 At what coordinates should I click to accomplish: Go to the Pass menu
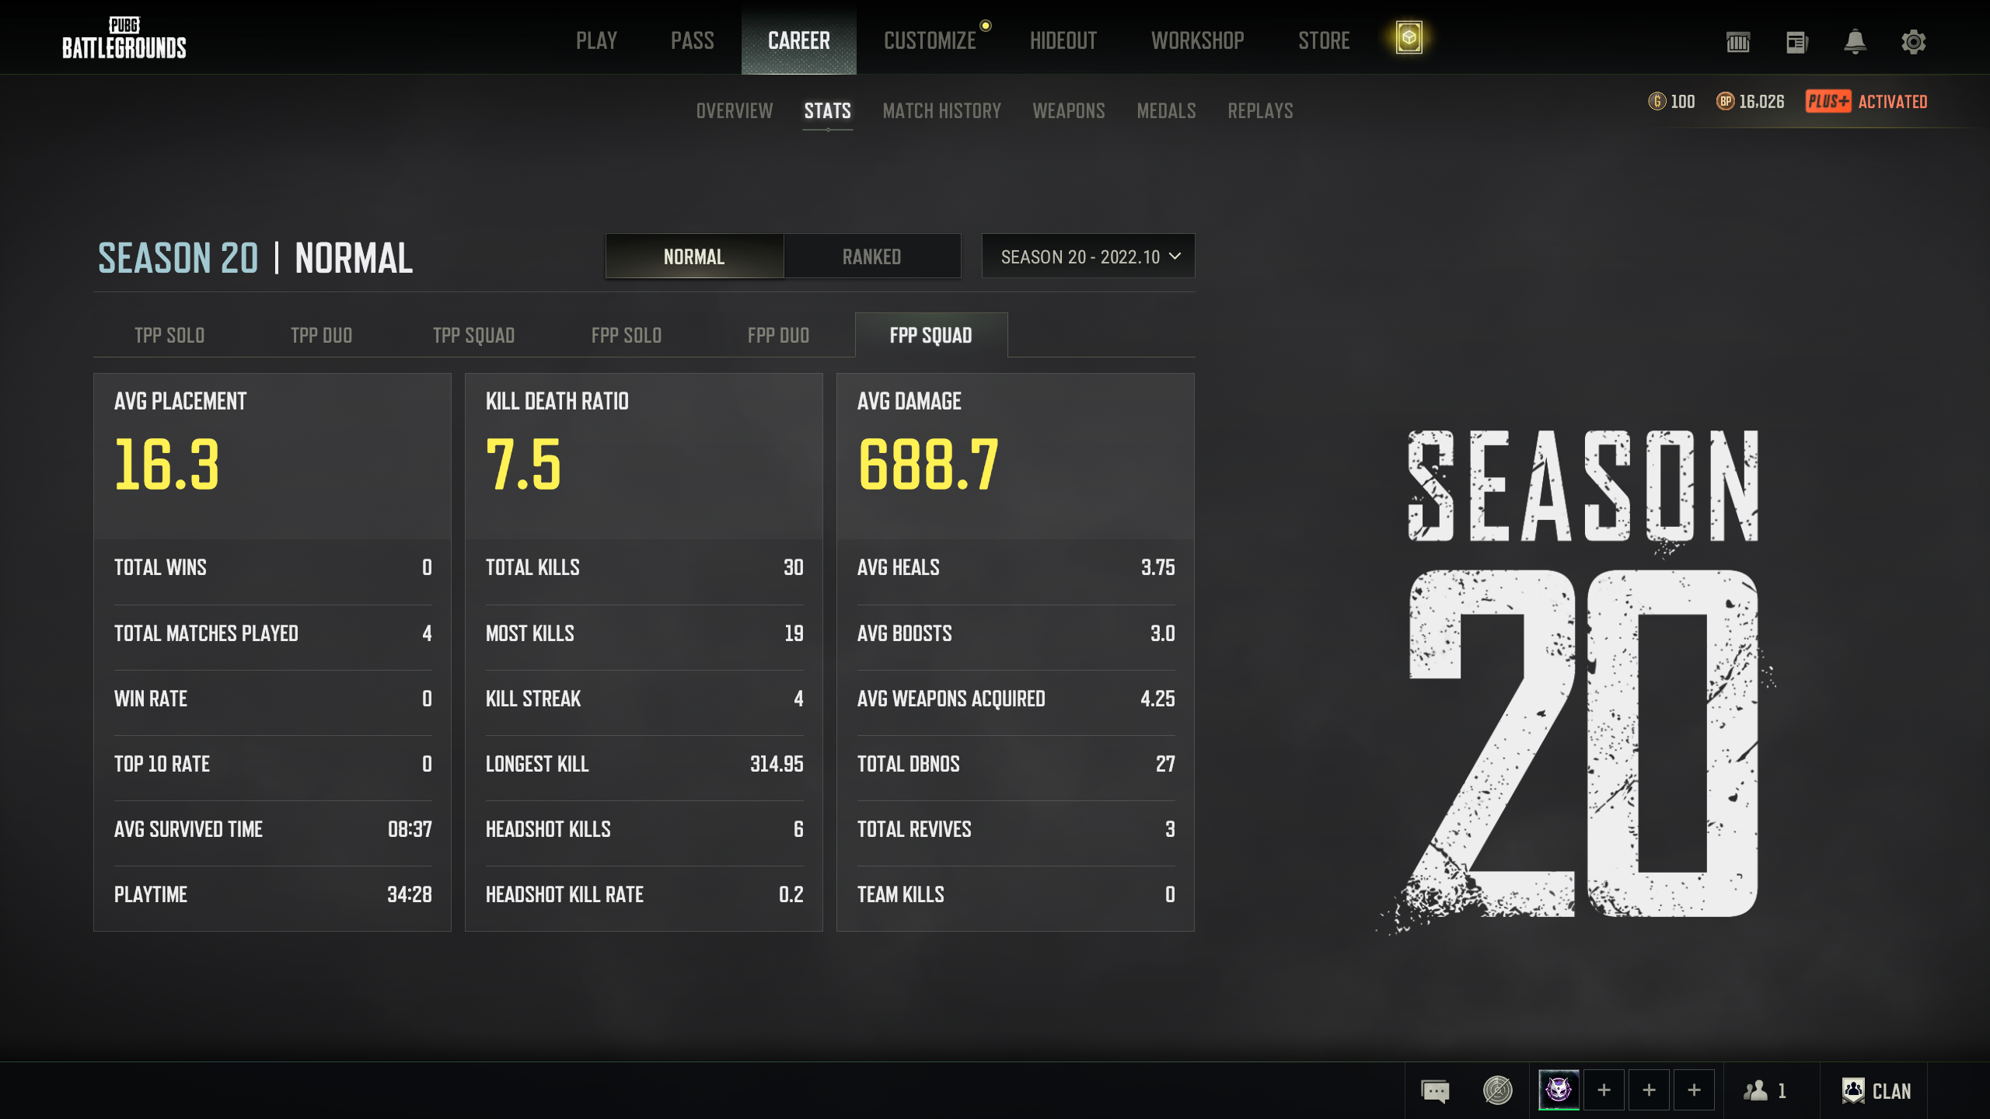693,40
